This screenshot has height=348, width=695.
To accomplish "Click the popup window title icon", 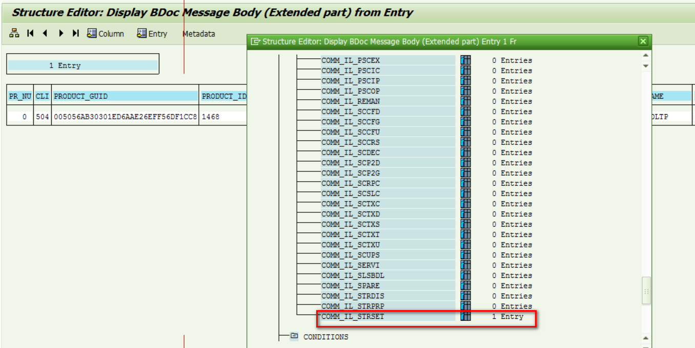I will [x=256, y=41].
